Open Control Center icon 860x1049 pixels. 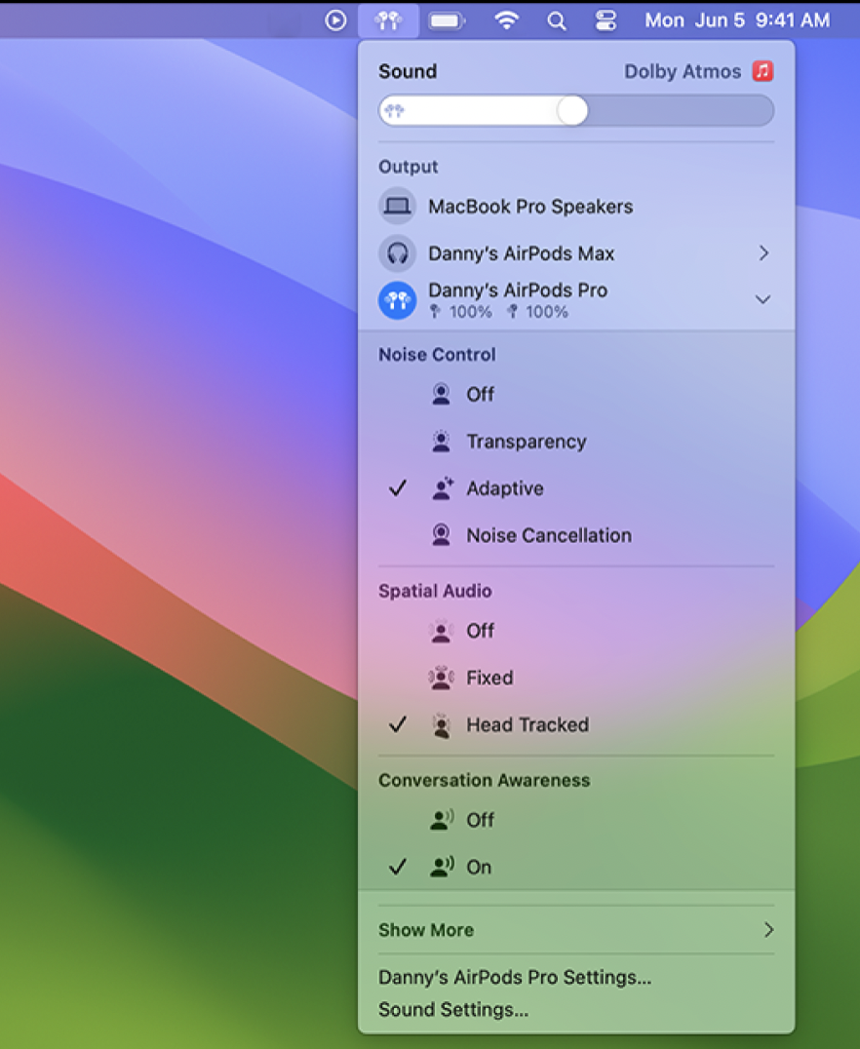pos(606,20)
